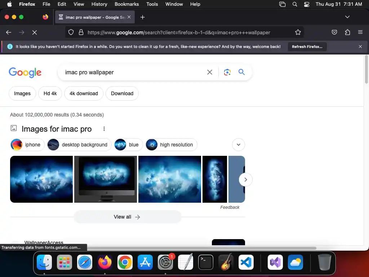Filter images by high resolution chip

point(171,145)
